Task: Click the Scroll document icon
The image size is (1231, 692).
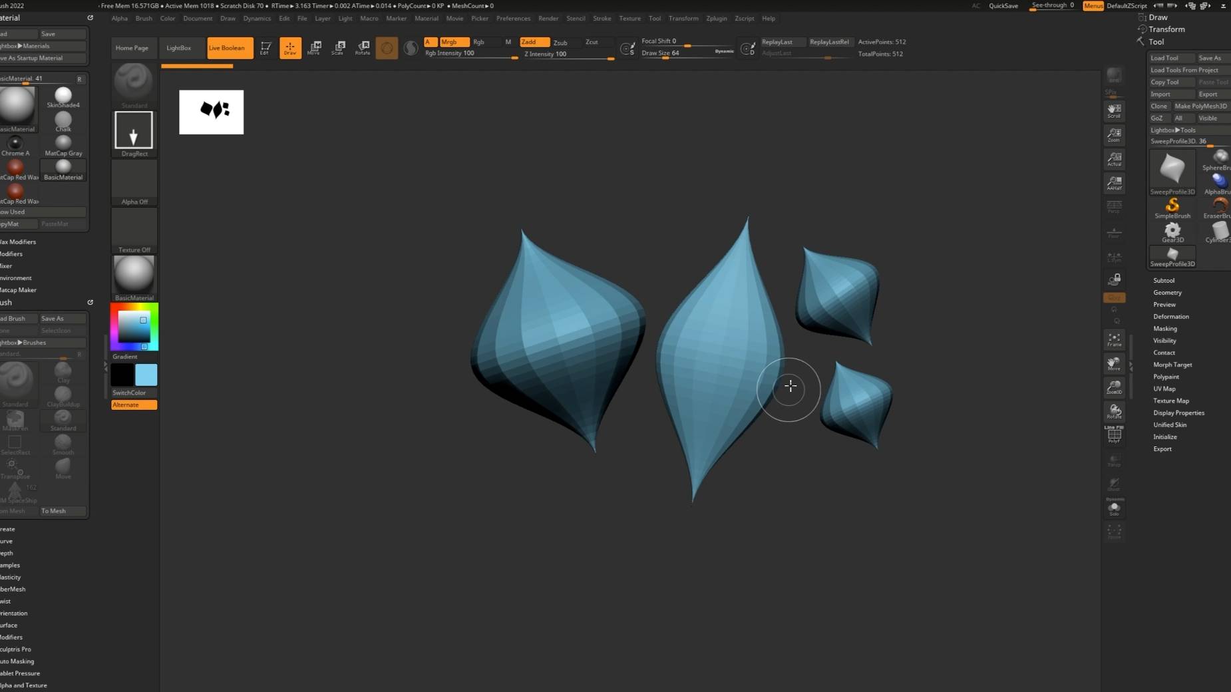Action: pos(1114,110)
